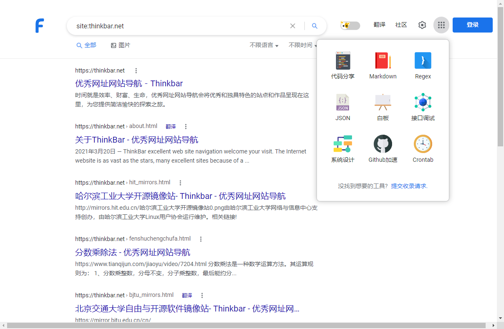504x329 pixels.
Task: Open the Crontab clock icon
Action: point(423,144)
